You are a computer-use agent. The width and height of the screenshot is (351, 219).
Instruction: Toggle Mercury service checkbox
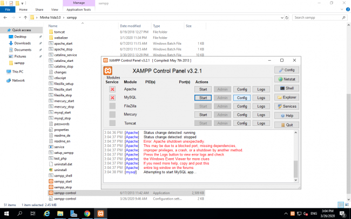[112, 115]
